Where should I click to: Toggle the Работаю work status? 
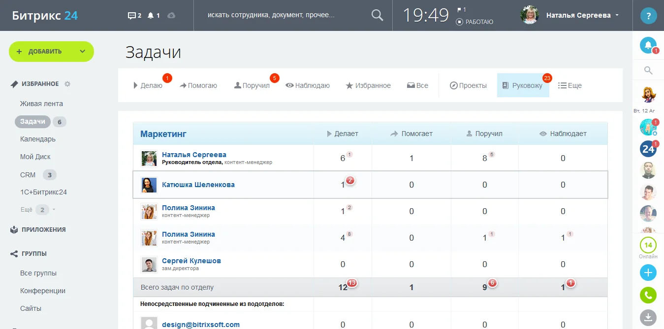tap(475, 22)
